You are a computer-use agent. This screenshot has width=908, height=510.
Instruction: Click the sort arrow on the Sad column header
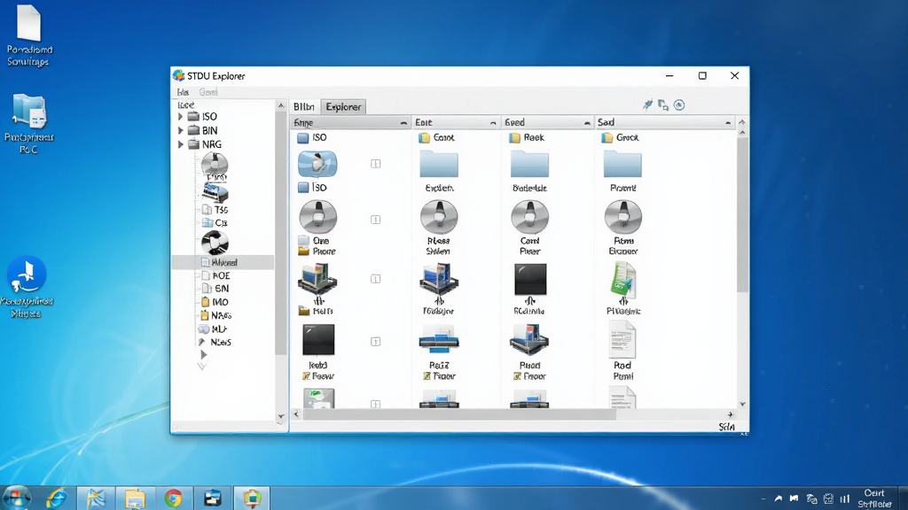point(728,122)
